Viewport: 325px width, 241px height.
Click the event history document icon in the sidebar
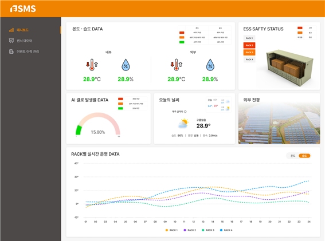coord(11,52)
